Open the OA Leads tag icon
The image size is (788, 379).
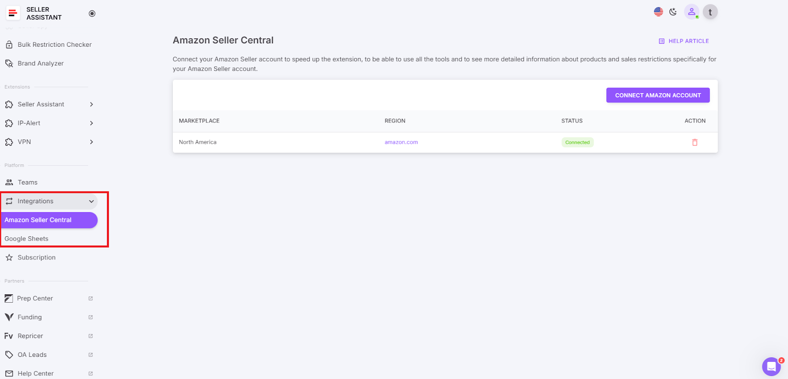pyautogui.click(x=8, y=354)
